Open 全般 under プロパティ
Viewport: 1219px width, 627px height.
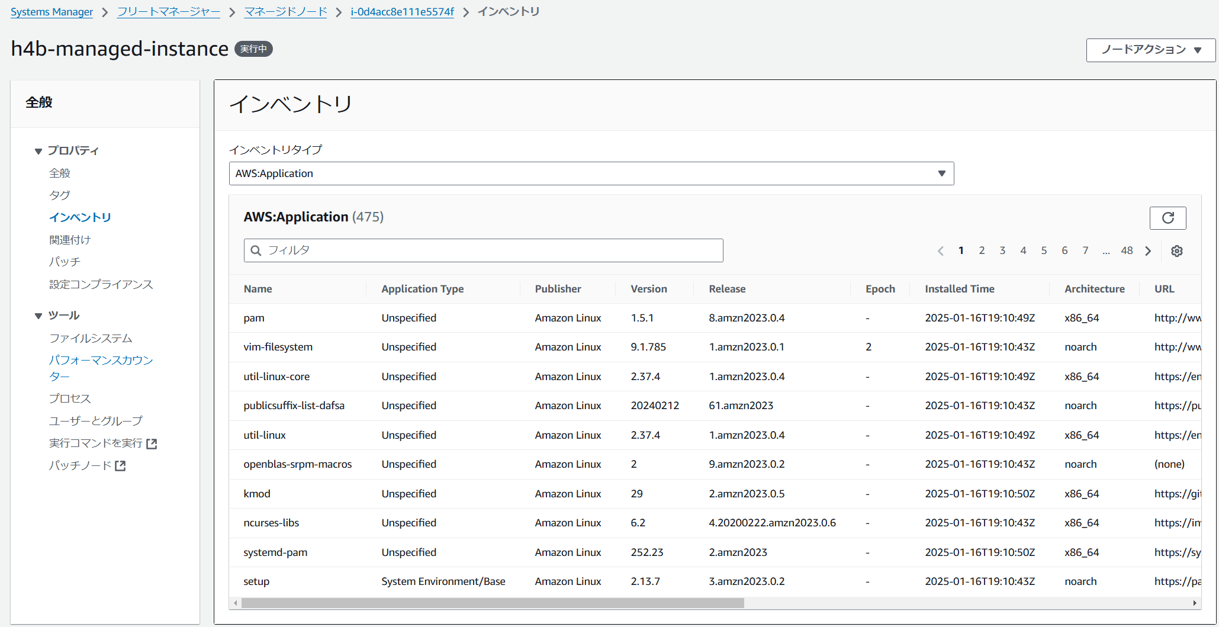60,173
